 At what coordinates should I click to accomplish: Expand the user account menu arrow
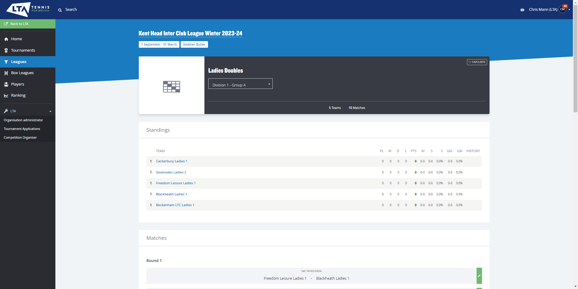(x=569, y=10)
